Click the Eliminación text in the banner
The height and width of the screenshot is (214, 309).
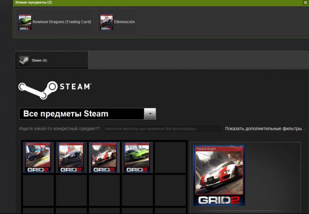click(125, 22)
